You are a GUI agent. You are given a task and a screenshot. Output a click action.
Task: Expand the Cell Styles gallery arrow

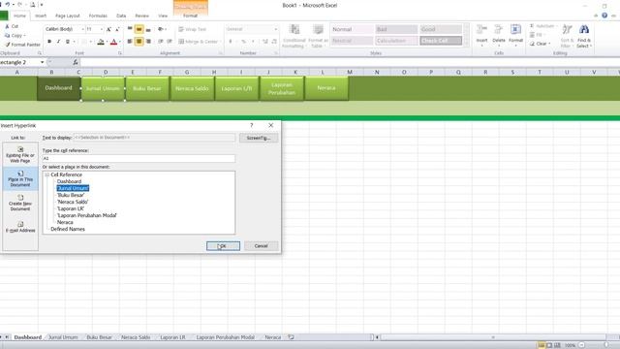coord(467,44)
